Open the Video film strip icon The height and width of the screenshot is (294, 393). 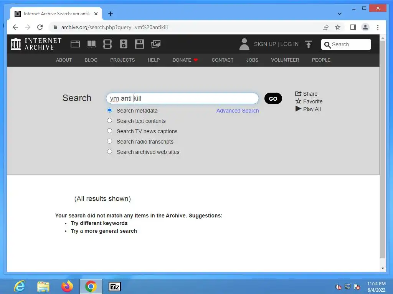click(x=107, y=44)
